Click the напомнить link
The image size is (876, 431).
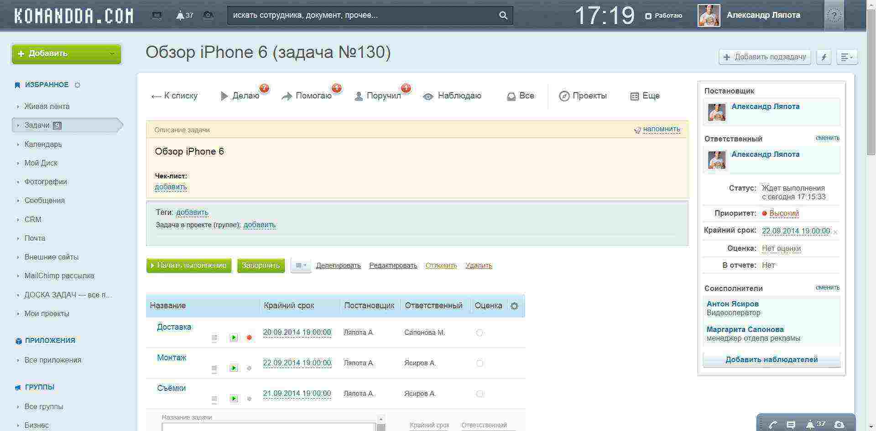[661, 129]
